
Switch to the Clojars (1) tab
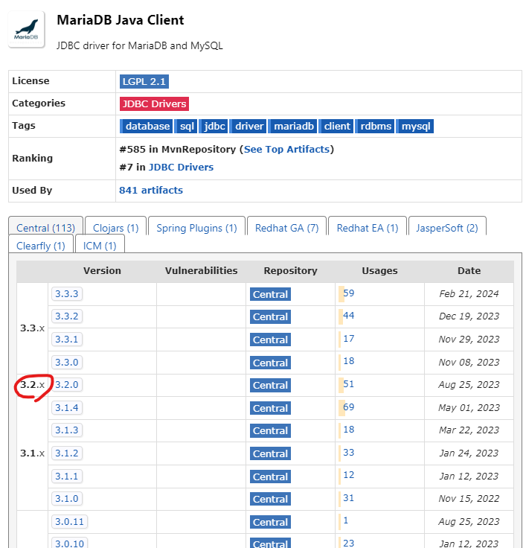(x=115, y=228)
